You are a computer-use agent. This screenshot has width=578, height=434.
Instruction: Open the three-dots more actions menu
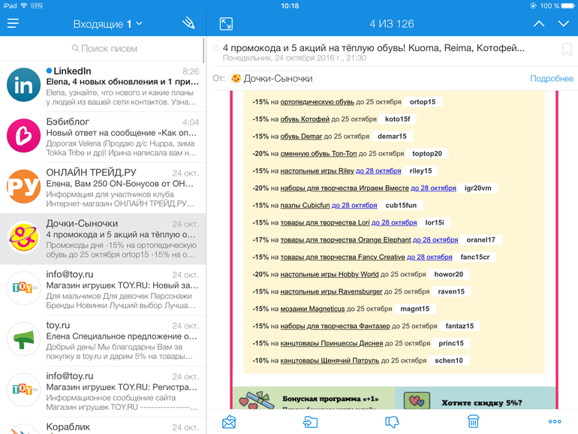[555, 421]
